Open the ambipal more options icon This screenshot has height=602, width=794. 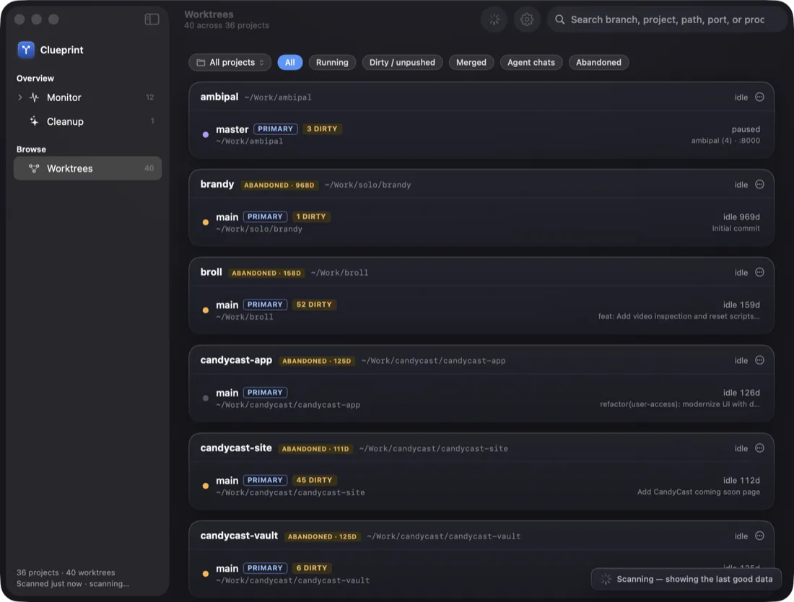(x=759, y=97)
